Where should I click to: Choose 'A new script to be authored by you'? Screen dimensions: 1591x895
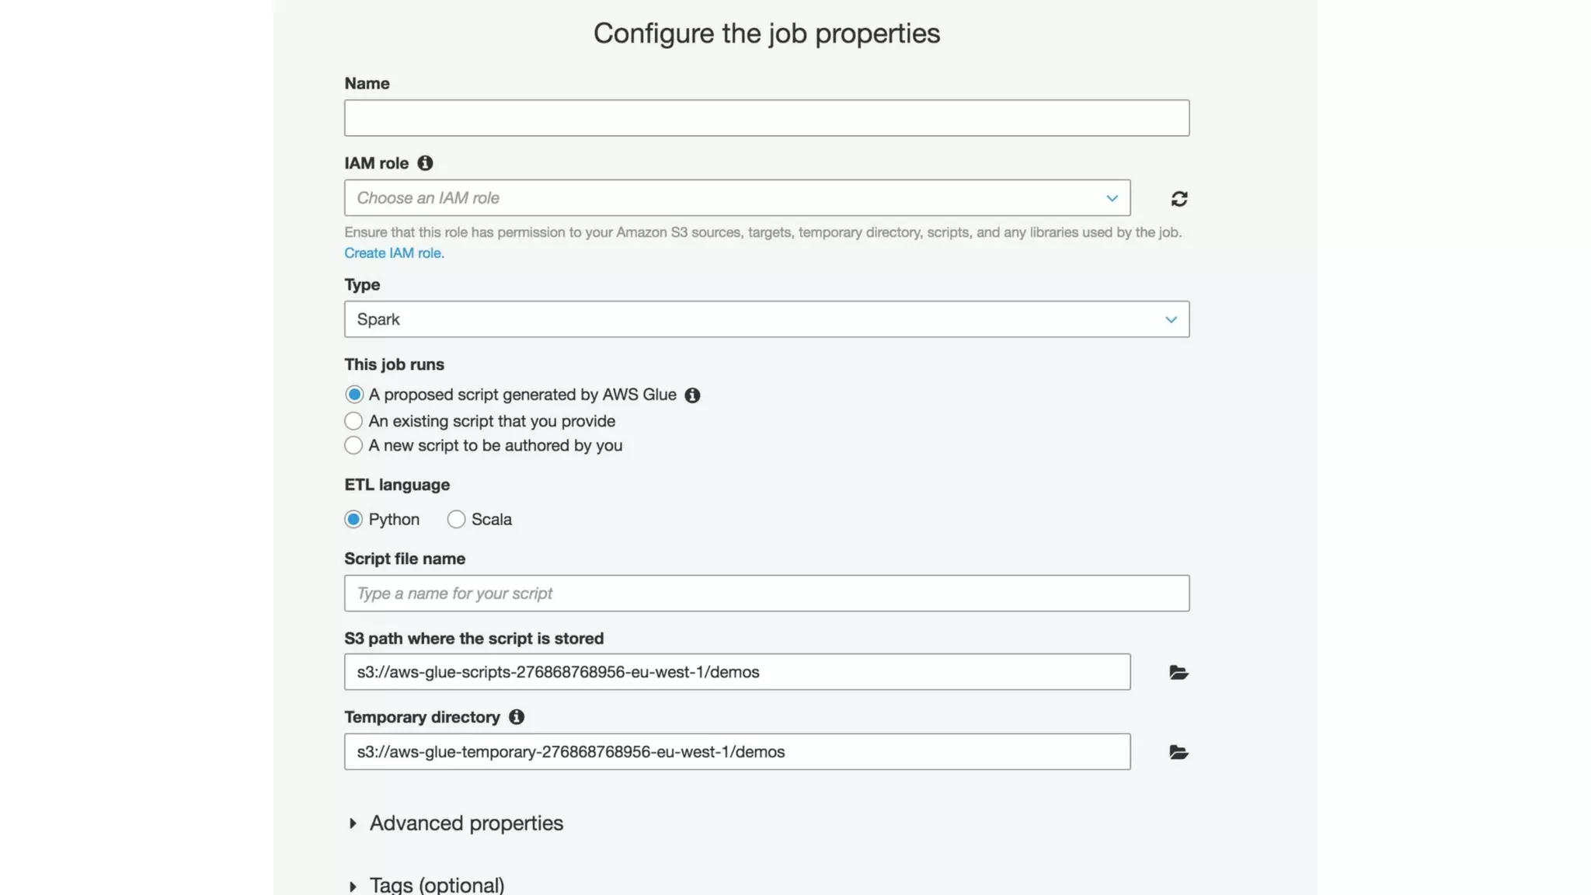[354, 446]
